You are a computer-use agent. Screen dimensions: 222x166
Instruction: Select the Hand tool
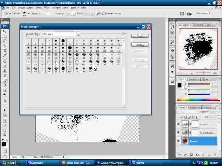click(x=5, y=130)
